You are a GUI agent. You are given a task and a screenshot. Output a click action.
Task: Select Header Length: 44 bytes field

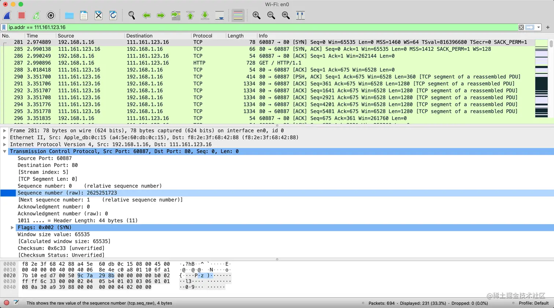tap(77, 221)
